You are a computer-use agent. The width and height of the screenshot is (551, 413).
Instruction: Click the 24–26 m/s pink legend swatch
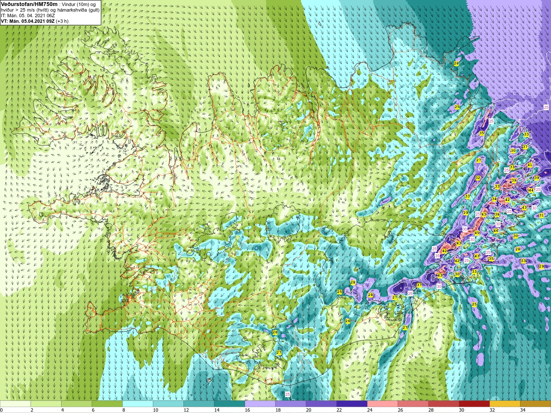tap(382, 404)
